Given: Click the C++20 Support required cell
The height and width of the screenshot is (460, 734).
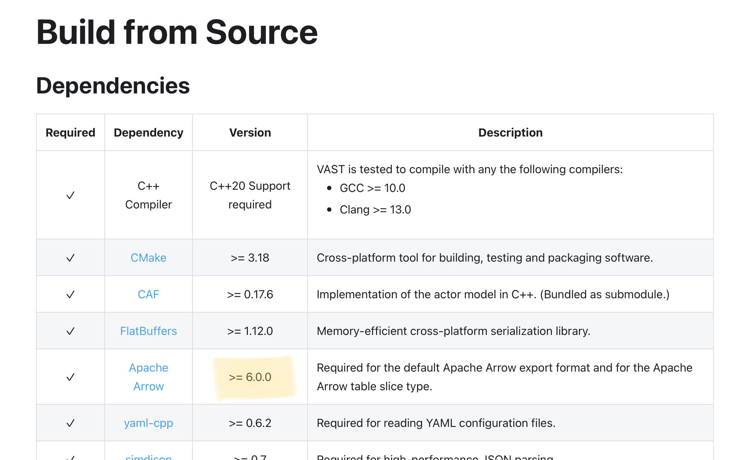Looking at the screenshot, I should coord(250,195).
